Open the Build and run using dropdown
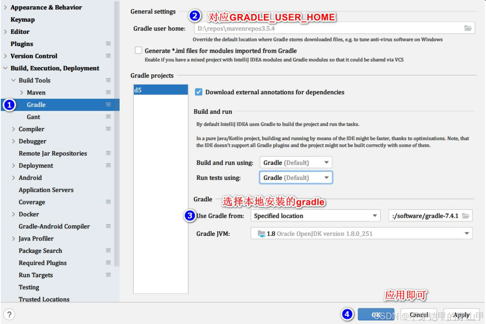Viewport: 486px width, 324px height. coord(296,163)
